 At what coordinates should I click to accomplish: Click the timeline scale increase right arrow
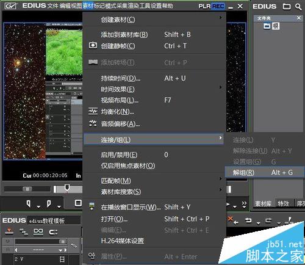tap(65, 250)
